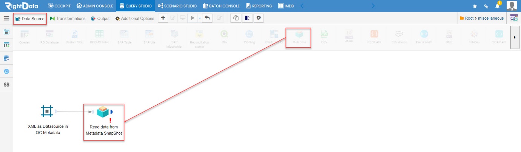
Task: Expand the run button dropdown arrow
Action: [200, 18]
